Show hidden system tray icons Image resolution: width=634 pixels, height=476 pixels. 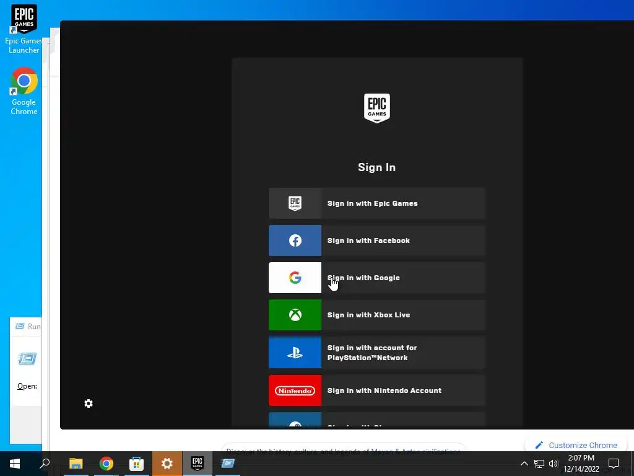pos(524,464)
